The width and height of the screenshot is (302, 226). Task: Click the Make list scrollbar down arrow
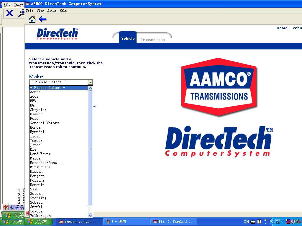coord(91,215)
